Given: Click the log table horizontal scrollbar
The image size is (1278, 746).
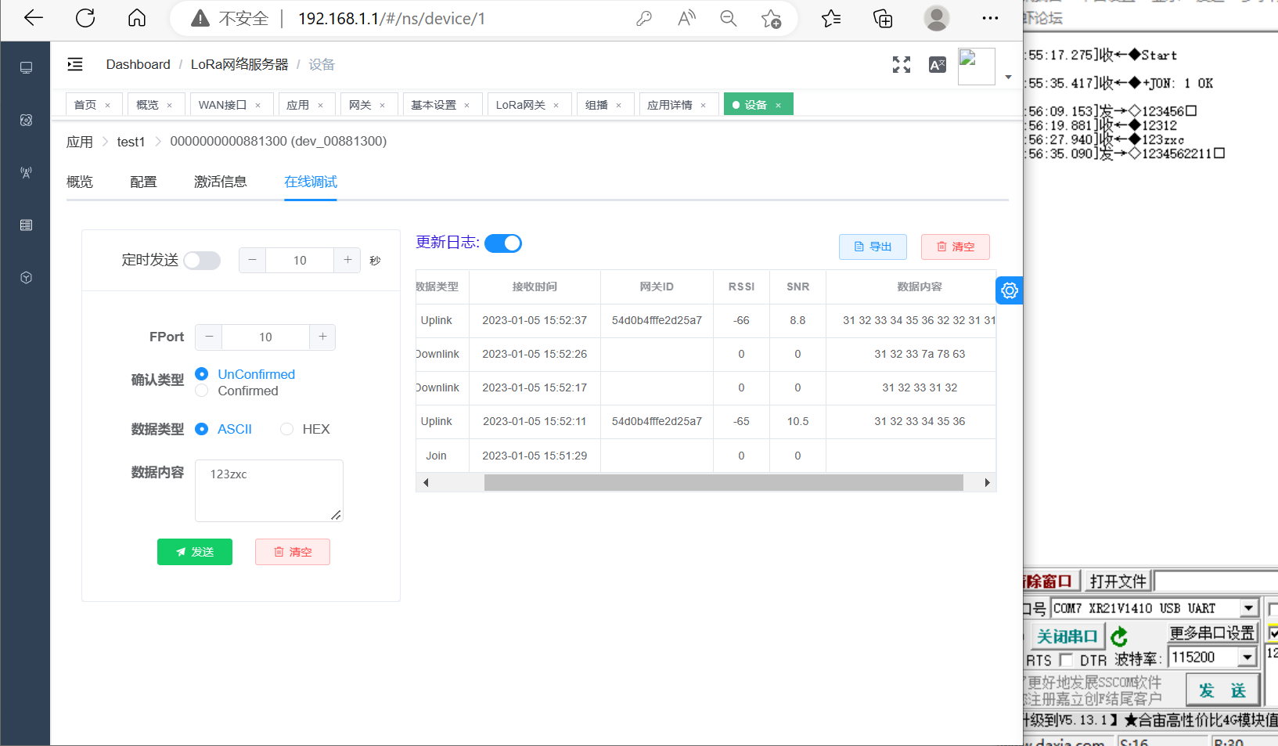Looking at the screenshot, I should (x=723, y=483).
